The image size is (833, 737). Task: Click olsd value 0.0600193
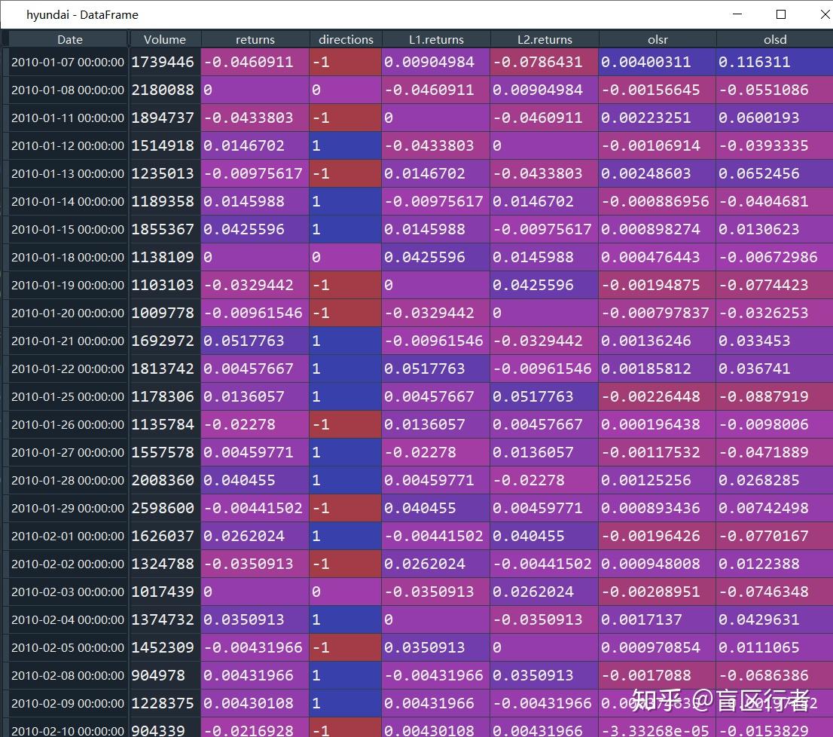(775, 118)
